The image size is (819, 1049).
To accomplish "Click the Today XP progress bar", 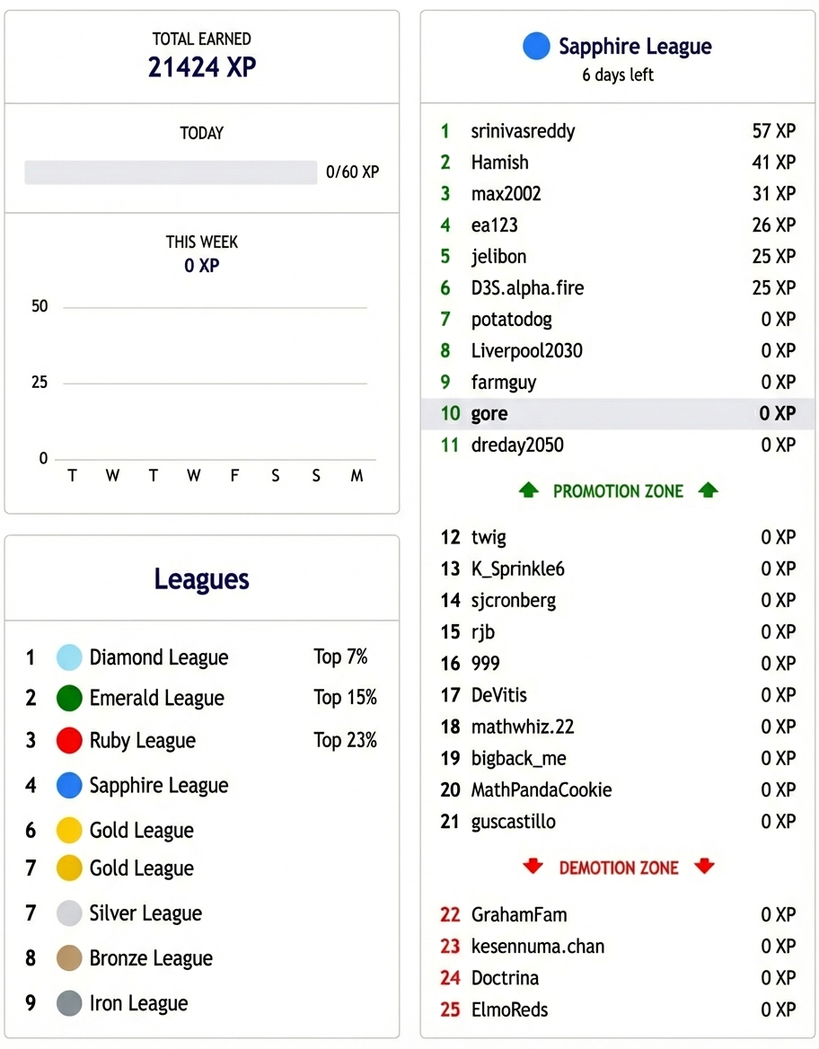I will pyautogui.click(x=171, y=172).
